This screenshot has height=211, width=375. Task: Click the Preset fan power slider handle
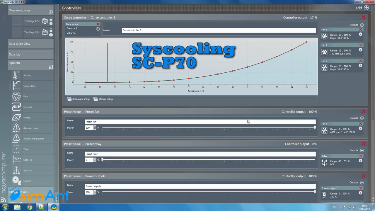pos(315,127)
